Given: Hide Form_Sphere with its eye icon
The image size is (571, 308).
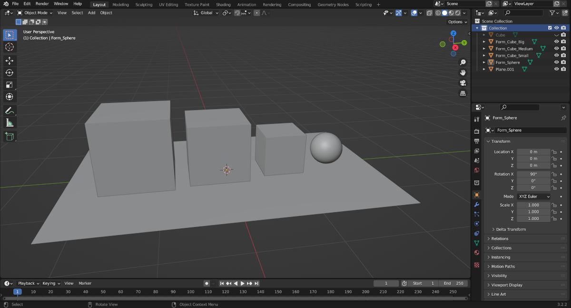Looking at the screenshot, I should coord(556,62).
